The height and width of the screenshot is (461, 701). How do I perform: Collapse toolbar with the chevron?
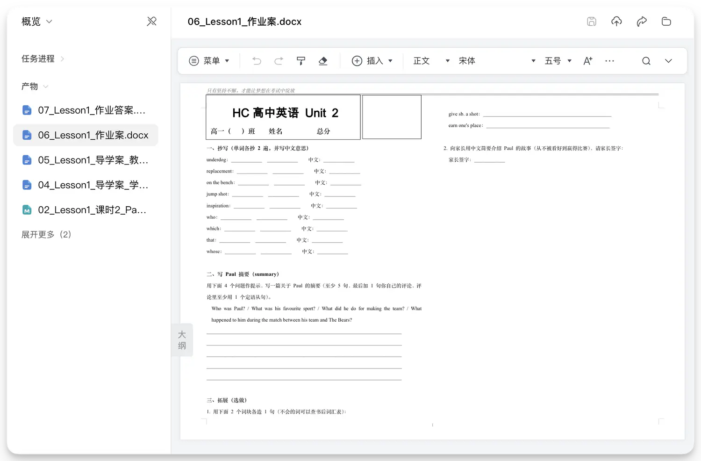pyautogui.click(x=668, y=61)
